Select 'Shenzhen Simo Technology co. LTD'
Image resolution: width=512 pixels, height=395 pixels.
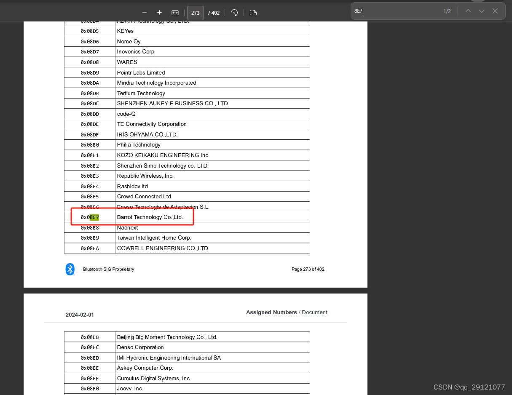pos(162,166)
